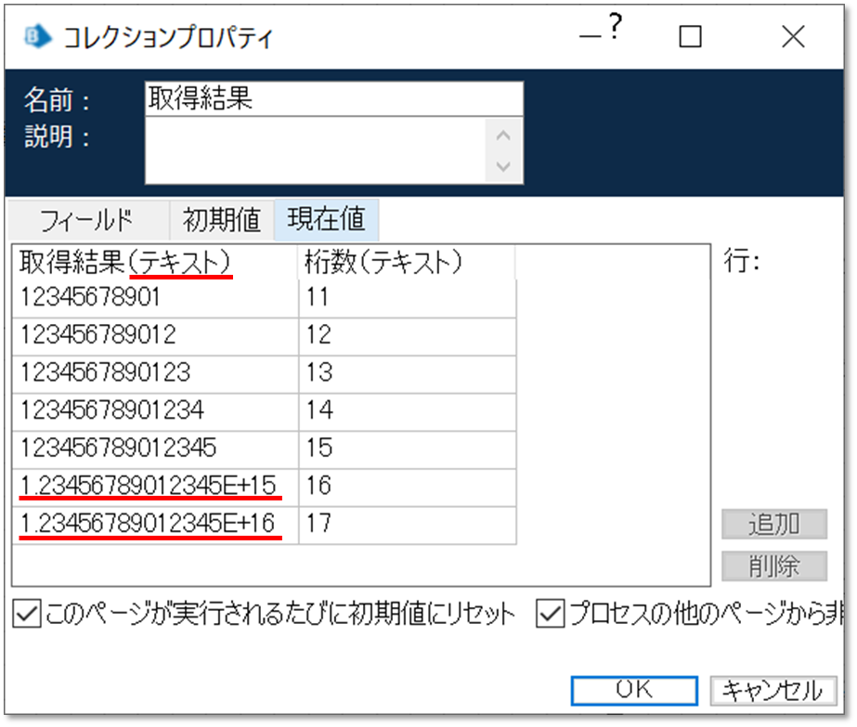Click the キャンセル button
857x727 pixels.
[x=773, y=691]
